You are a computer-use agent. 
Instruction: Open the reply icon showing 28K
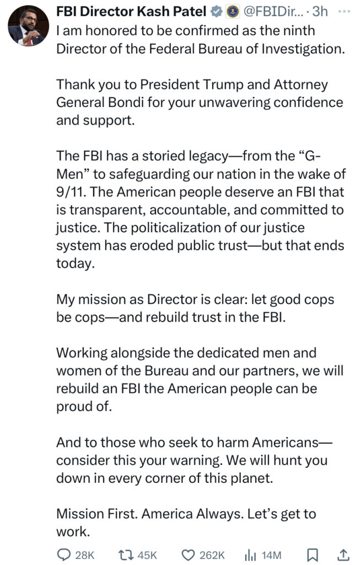pyautogui.click(x=64, y=555)
